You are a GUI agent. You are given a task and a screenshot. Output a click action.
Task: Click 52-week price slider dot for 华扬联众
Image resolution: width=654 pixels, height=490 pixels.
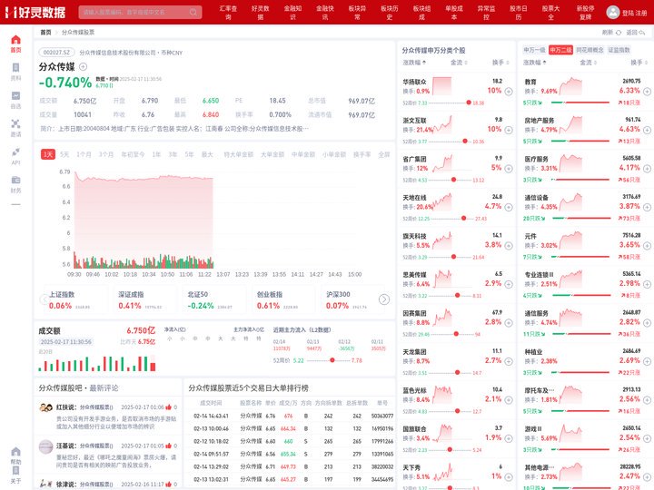[x=469, y=103]
